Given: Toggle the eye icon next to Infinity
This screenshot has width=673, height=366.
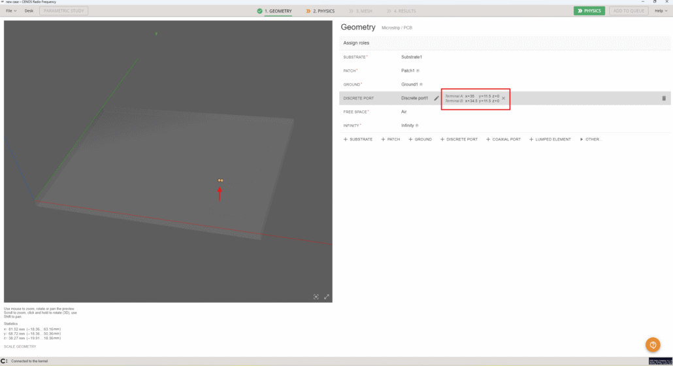Looking at the screenshot, I should [x=418, y=125].
